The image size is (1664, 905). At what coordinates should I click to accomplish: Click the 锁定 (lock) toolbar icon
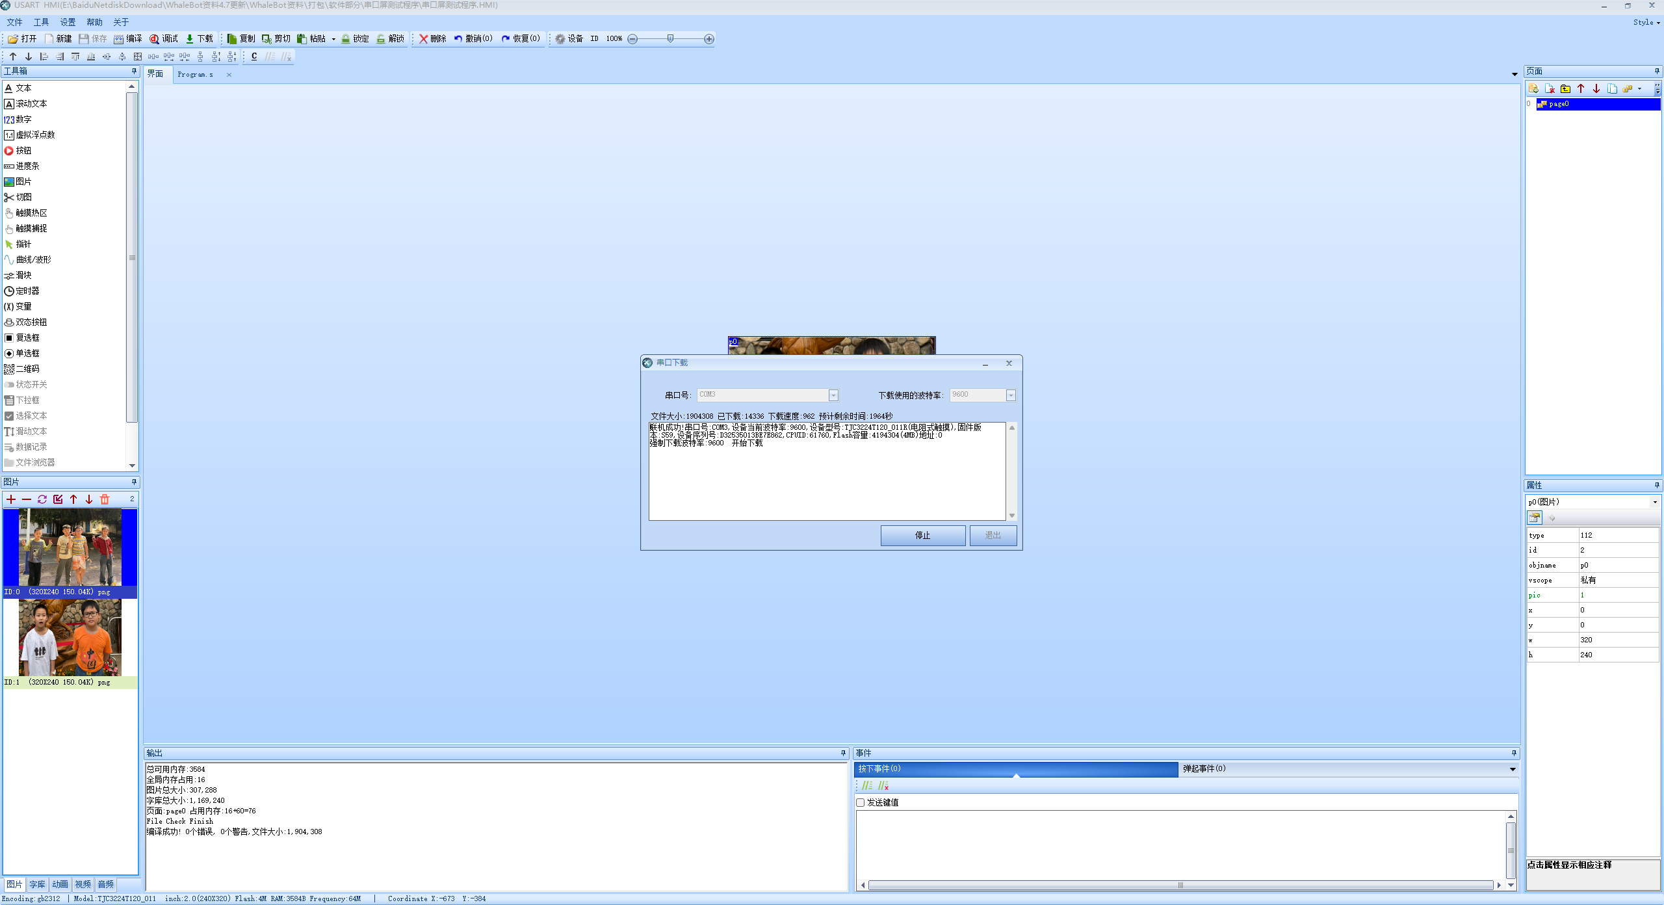click(x=346, y=39)
